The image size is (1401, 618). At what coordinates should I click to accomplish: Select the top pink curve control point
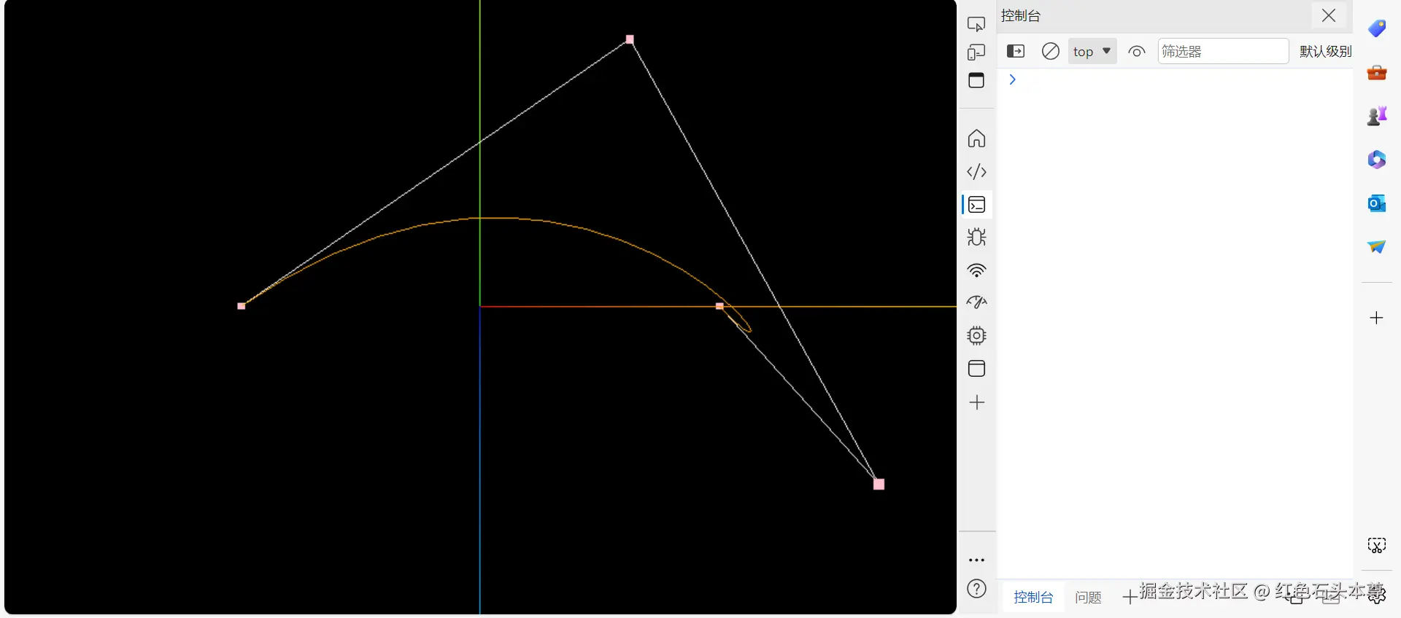pos(630,39)
